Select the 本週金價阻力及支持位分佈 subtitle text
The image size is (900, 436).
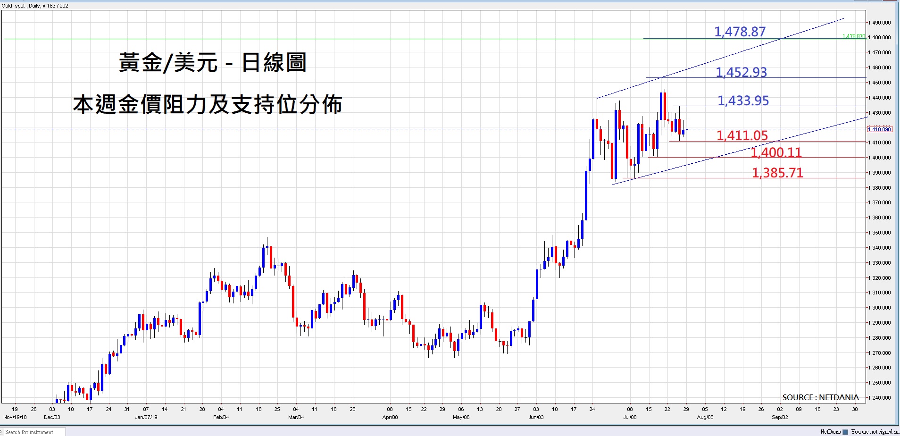[208, 104]
